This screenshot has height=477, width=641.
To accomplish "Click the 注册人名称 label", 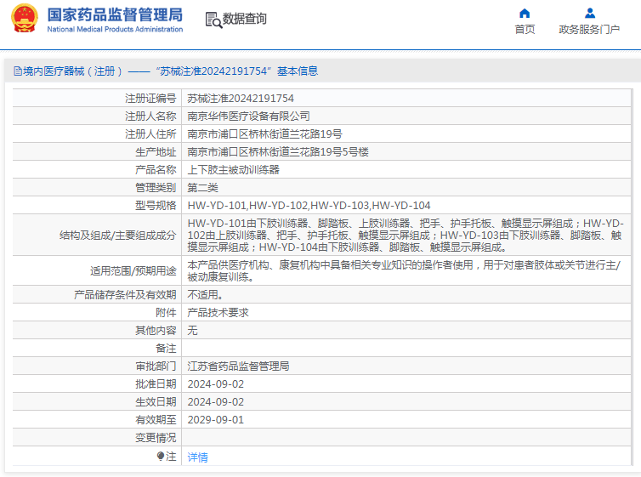I will tap(150, 116).
